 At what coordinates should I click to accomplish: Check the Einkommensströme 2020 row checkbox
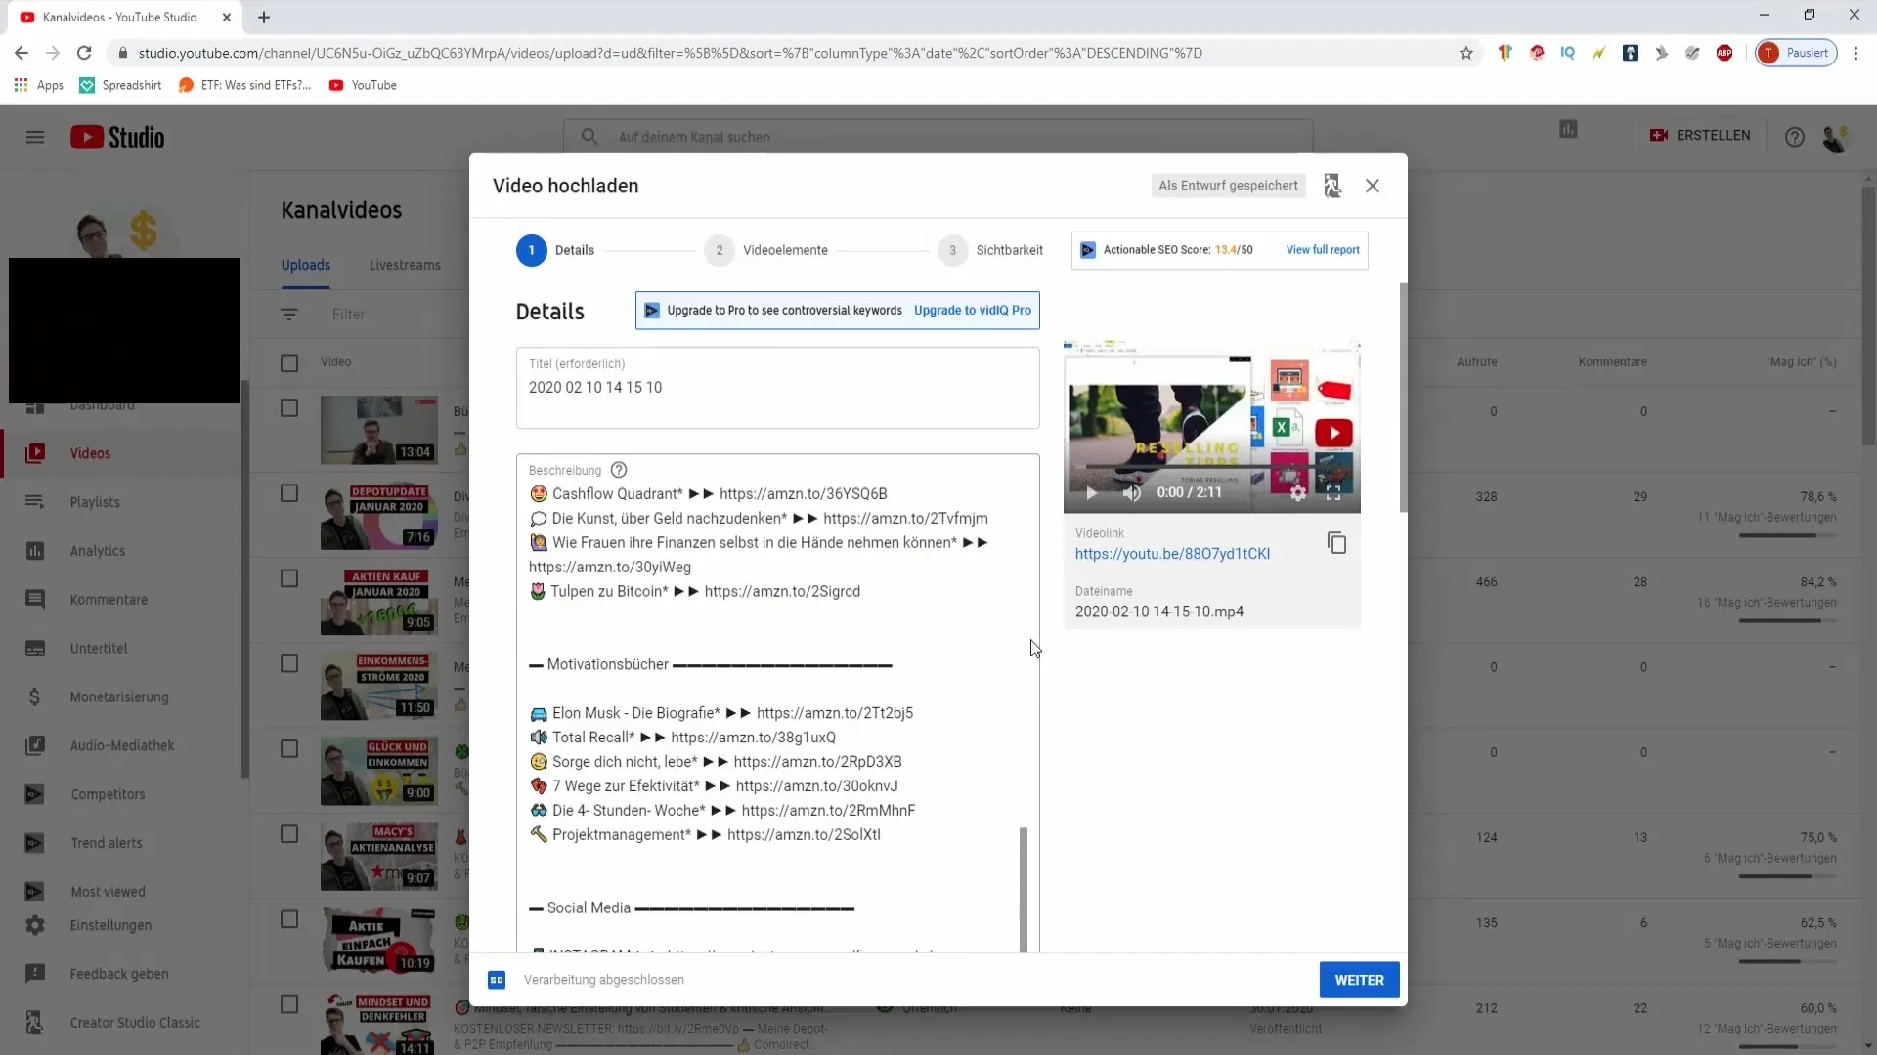tap(289, 664)
